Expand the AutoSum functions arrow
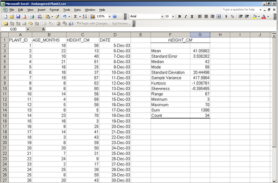The height and width of the screenshot is (183, 278). click(80, 17)
